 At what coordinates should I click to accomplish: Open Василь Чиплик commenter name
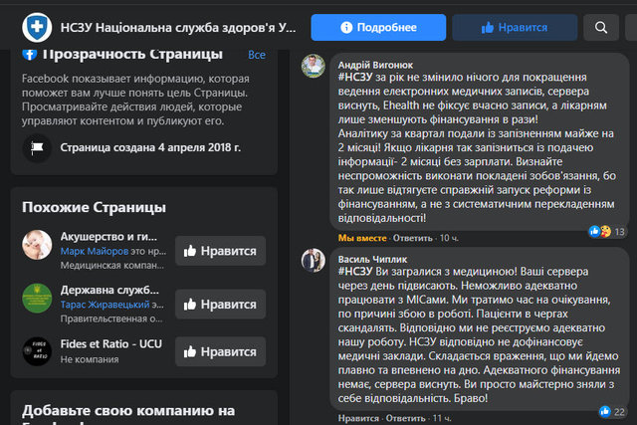372,259
